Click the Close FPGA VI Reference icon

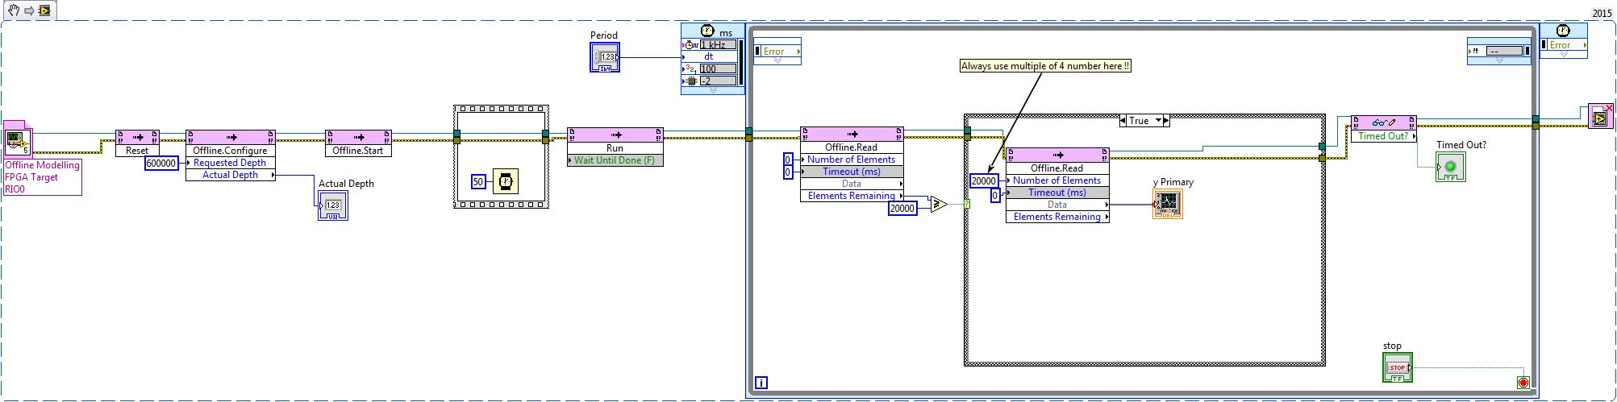click(1601, 118)
